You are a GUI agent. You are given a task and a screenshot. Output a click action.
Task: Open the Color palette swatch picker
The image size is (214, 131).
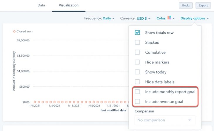[169, 18]
